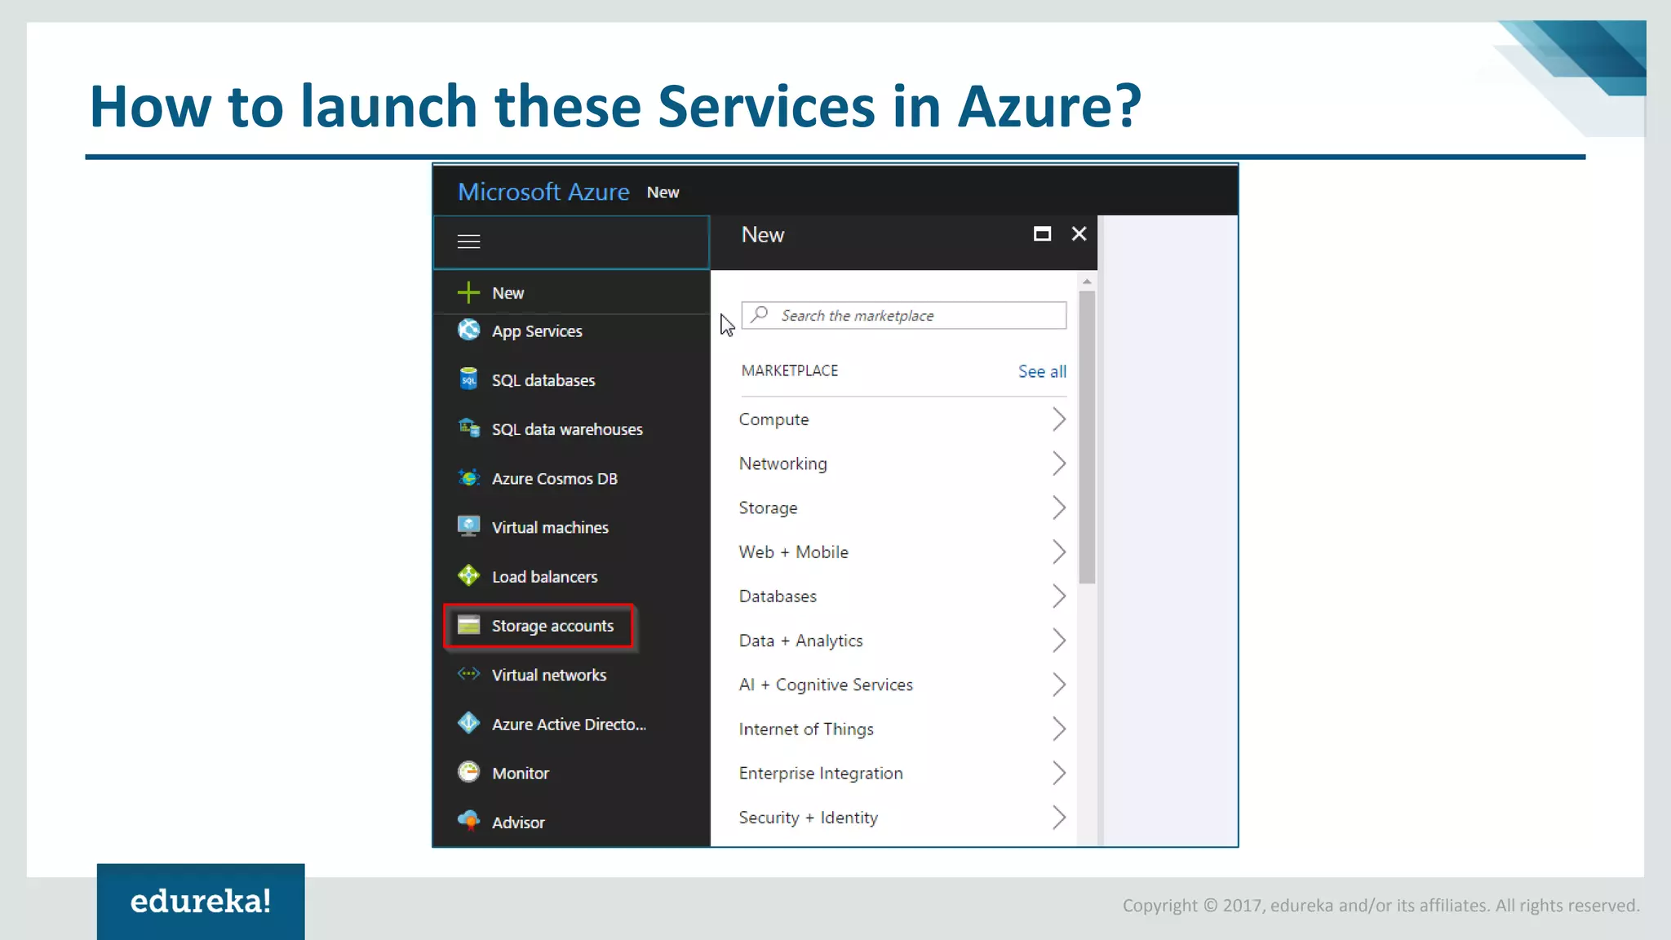Open Load balancers from the sidebar
This screenshot has width=1671, height=940.
pyautogui.click(x=544, y=577)
